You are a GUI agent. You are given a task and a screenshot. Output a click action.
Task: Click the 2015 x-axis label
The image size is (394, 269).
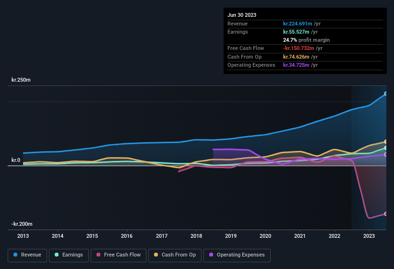coord(92,236)
